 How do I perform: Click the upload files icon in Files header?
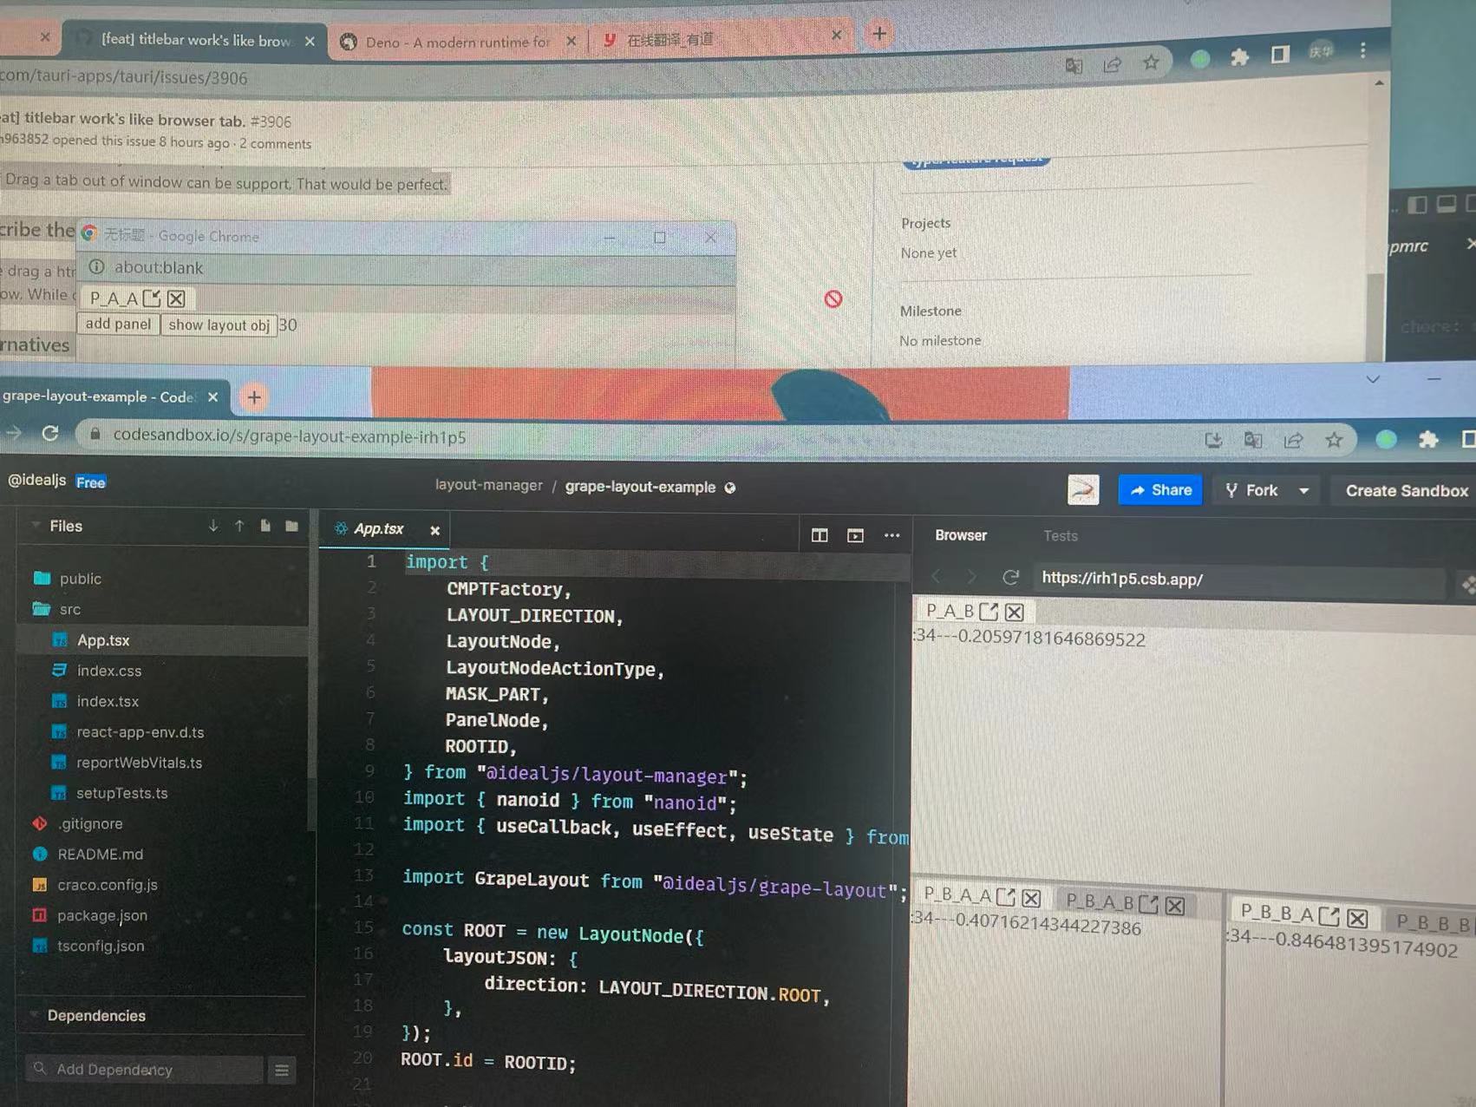click(x=239, y=526)
